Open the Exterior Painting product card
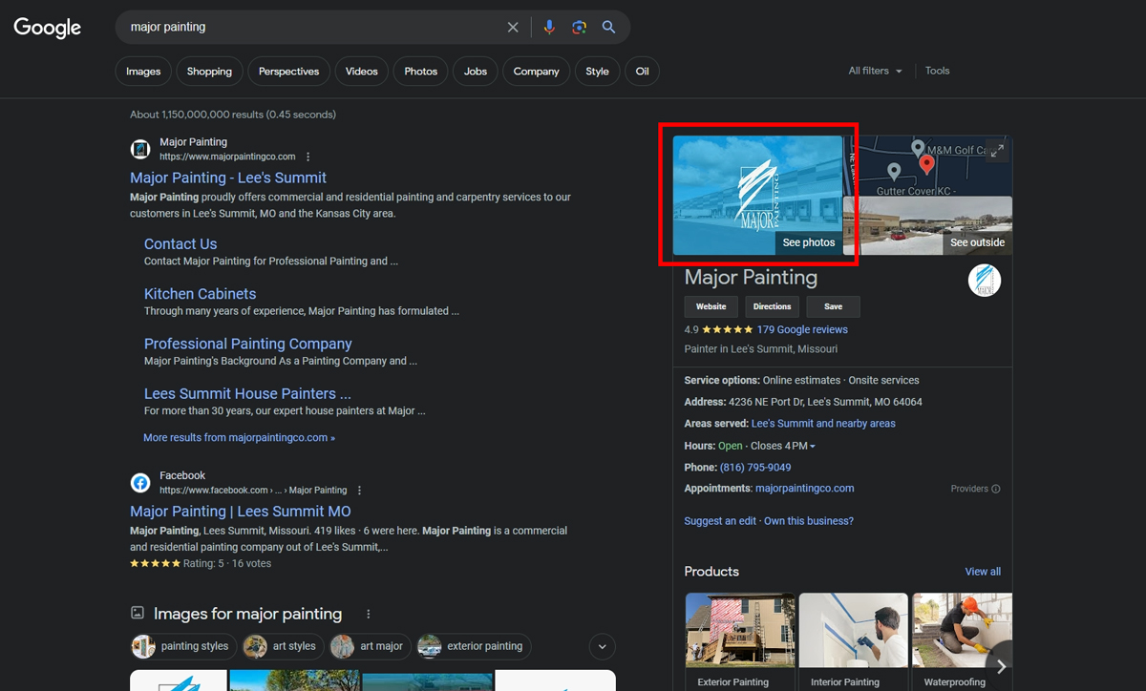This screenshot has width=1146, height=691. [740, 641]
